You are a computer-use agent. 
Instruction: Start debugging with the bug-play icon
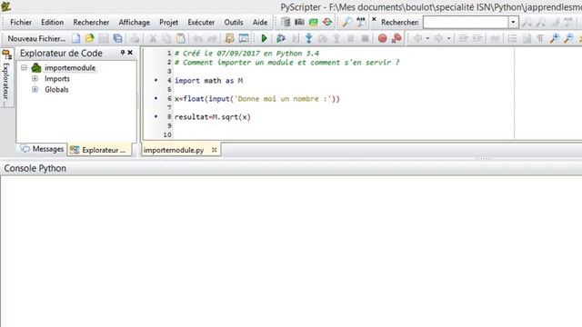(x=281, y=38)
